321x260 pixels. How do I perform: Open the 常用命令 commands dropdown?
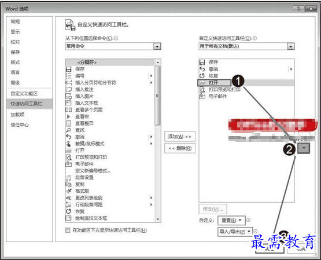coord(157,46)
